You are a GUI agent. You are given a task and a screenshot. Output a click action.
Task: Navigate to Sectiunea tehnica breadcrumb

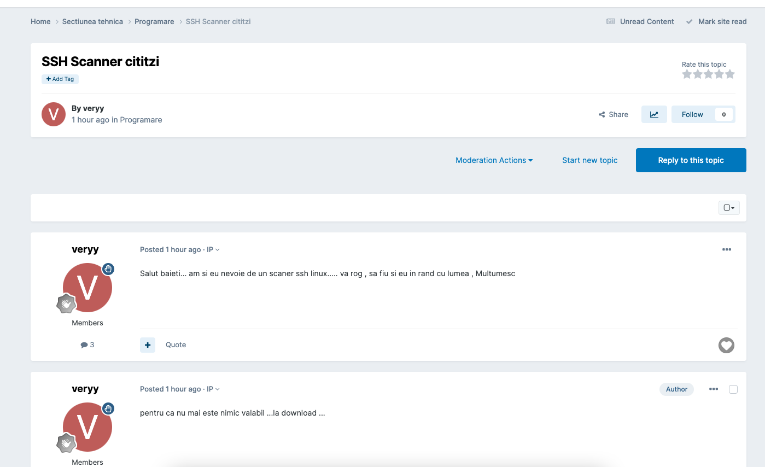point(92,21)
